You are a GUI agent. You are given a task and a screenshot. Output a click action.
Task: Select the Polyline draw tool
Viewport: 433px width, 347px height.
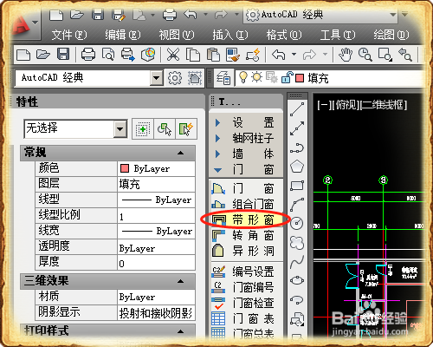pos(297,147)
